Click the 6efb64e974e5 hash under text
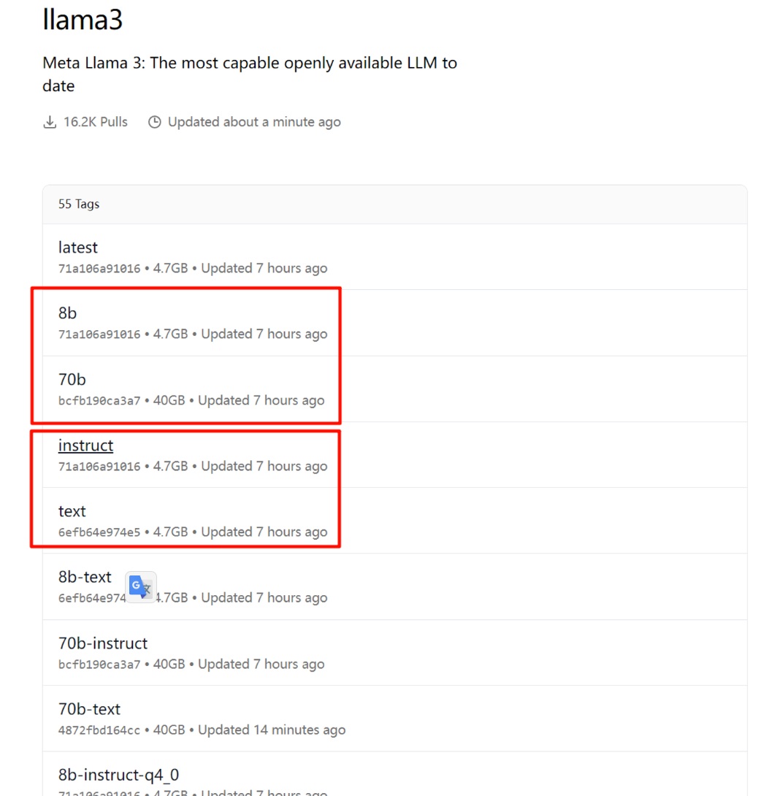 (x=99, y=532)
